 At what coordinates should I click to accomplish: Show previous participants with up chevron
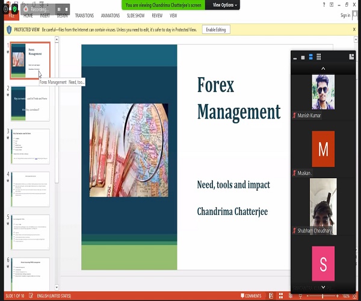click(x=323, y=69)
